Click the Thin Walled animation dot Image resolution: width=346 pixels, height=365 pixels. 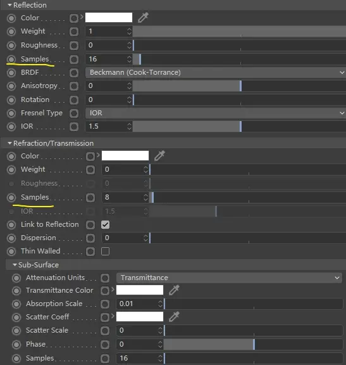[x=11, y=252]
